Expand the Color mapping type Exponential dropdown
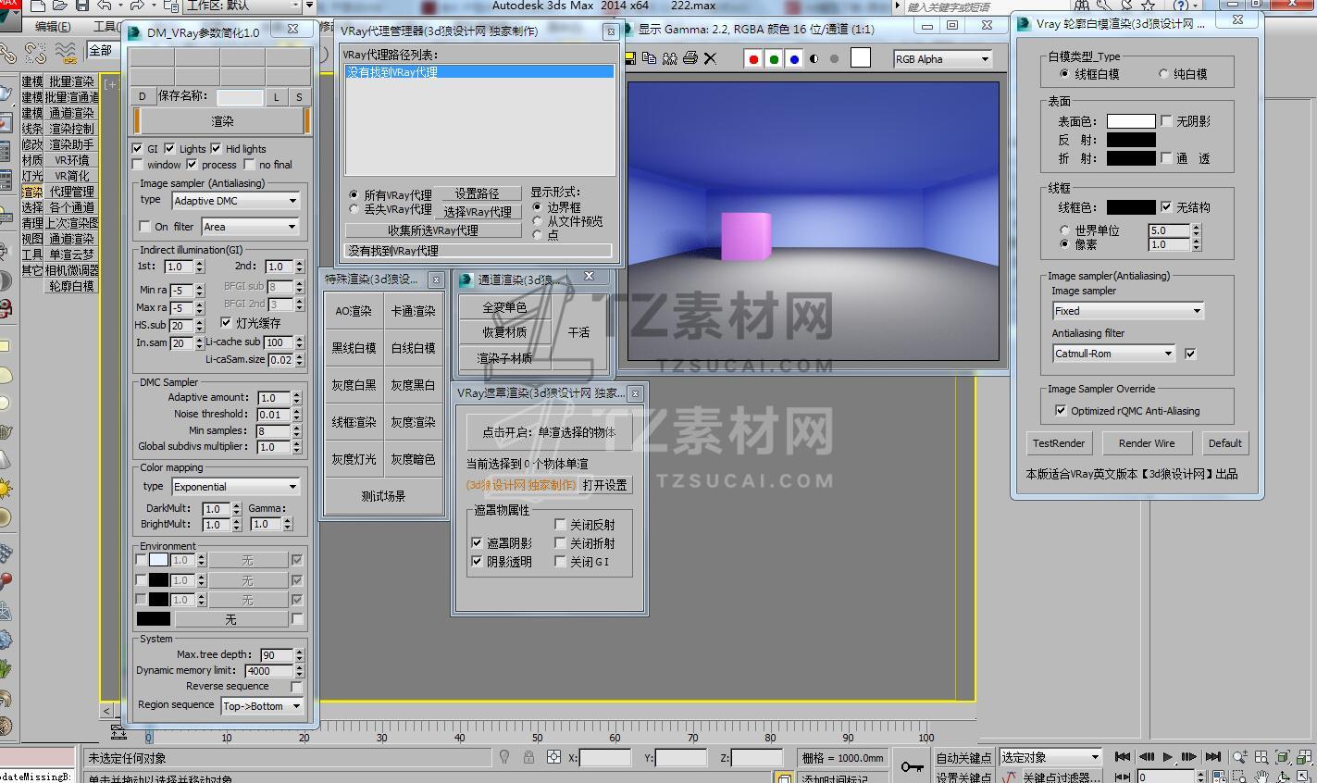 pyautogui.click(x=236, y=487)
